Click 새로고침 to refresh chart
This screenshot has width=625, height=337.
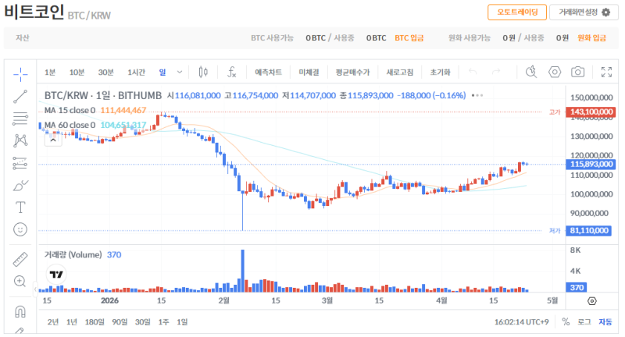coord(400,72)
